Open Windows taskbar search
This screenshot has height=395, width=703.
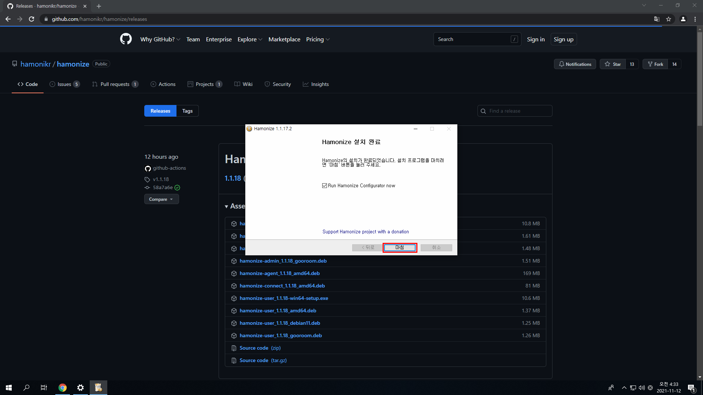pyautogui.click(x=26, y=388)
